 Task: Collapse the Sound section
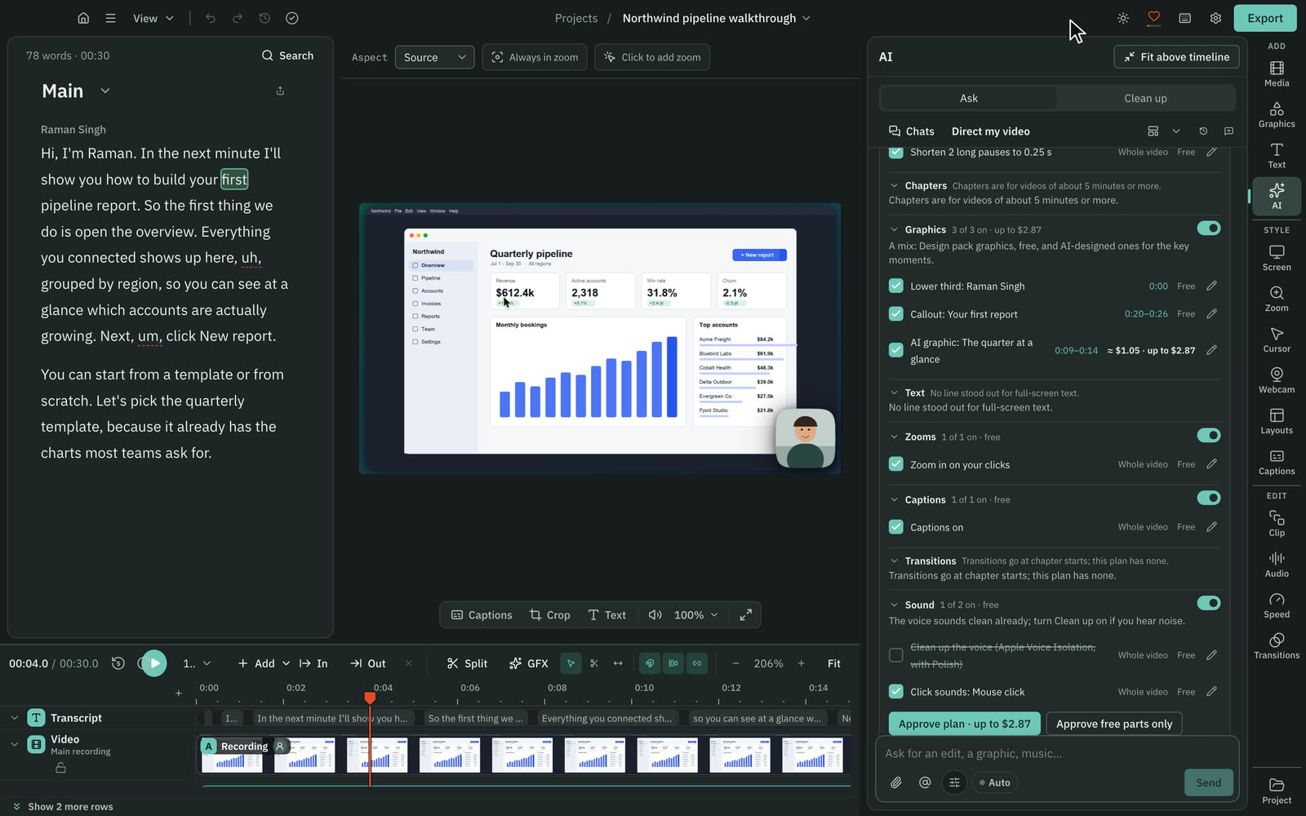pyautogui.click(x=895, y=605)
